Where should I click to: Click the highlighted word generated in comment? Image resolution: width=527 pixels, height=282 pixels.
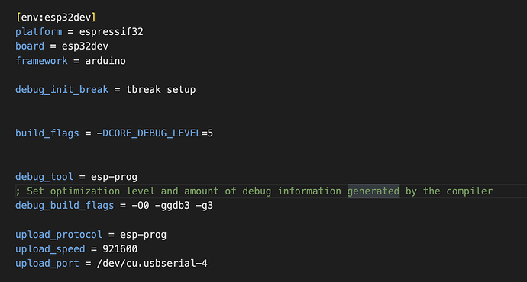point(373,191)
